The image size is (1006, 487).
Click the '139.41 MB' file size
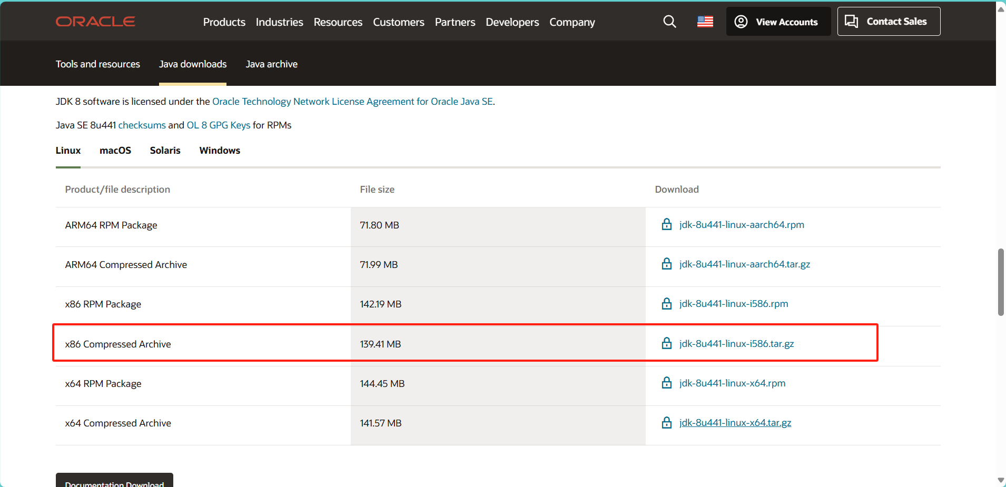coord(381,344)
